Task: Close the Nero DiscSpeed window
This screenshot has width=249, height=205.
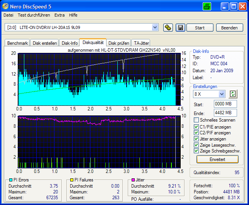Action: 243,7
